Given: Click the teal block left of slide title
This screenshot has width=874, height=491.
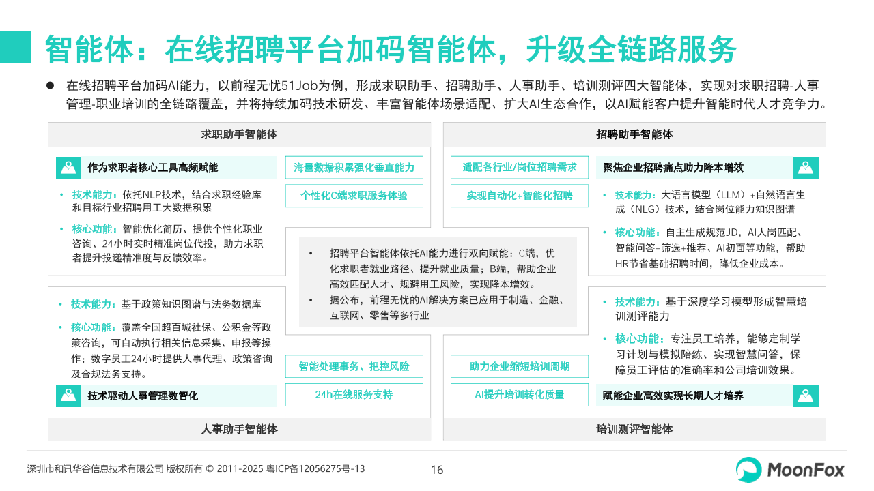Looking at the screenshot, I should point(16,47).
